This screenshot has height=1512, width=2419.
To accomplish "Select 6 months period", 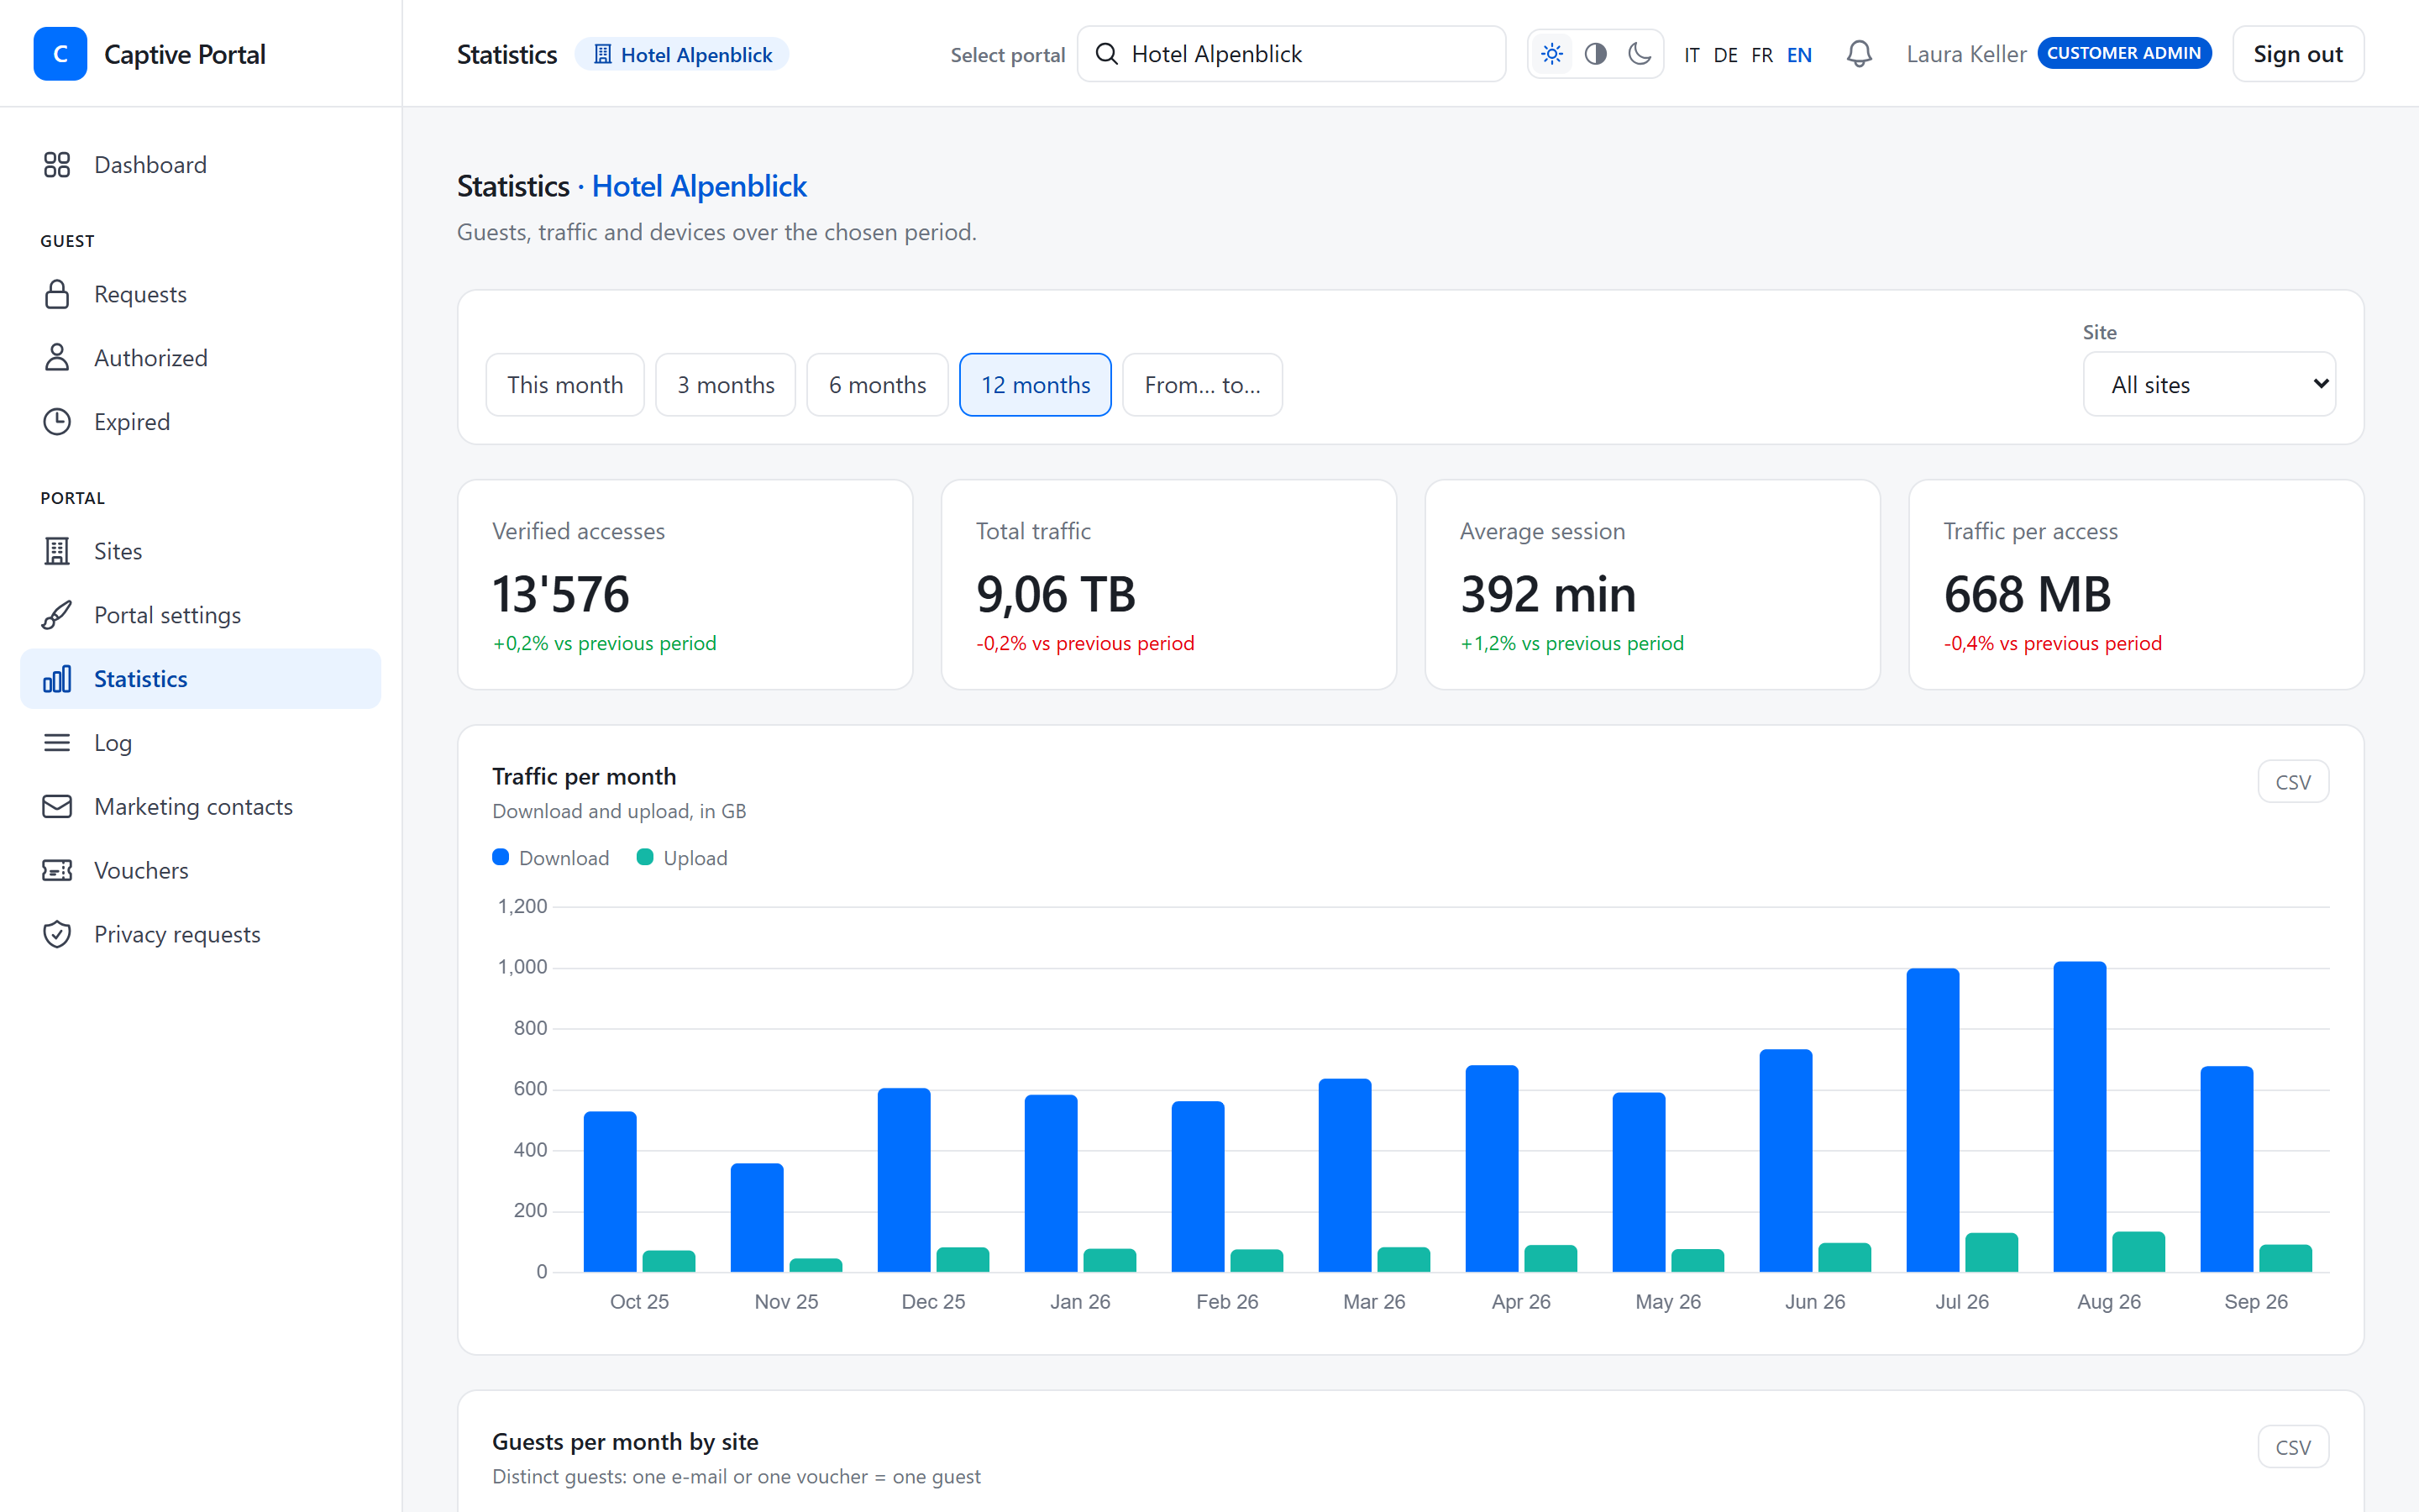I will click(878, 385).
